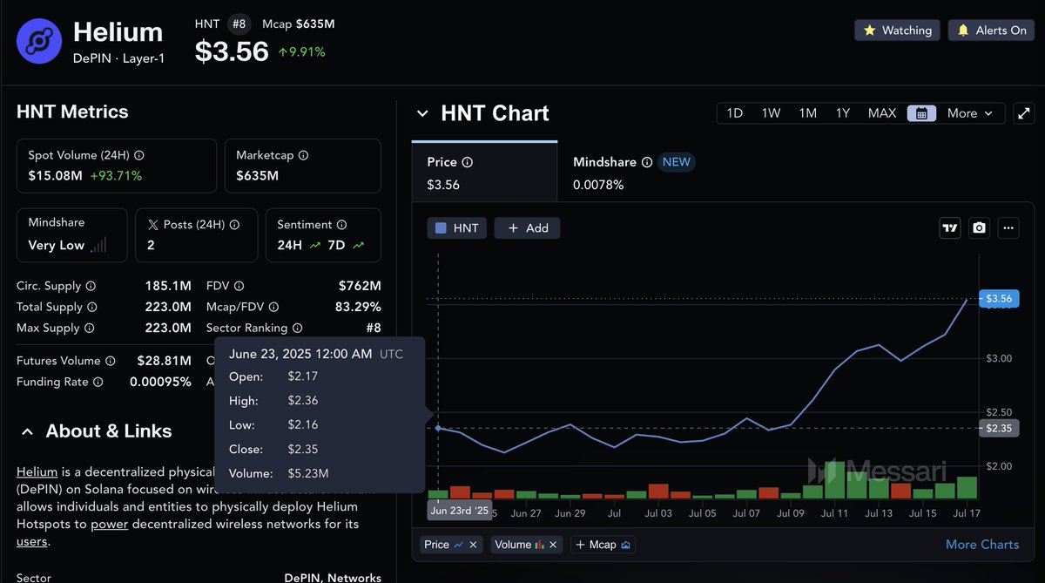1045x583 pixels.
Task: Open the Alerts On bell button
Action: point(991,31)
